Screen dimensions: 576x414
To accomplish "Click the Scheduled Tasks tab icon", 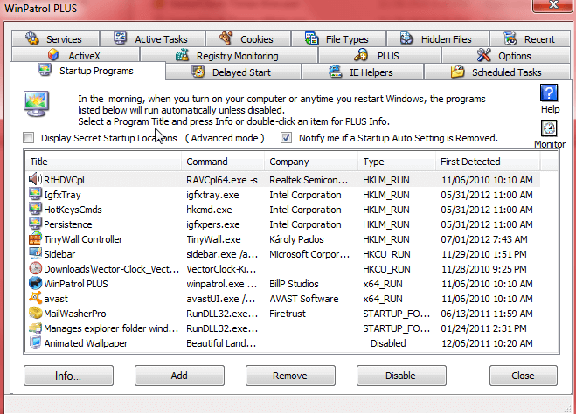I will pos(458,72).
